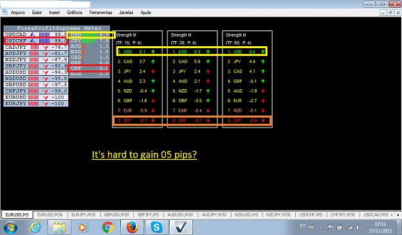The height and width of the screenshot is (235, 402).
Task: Click the CHFJPY row in meter
Action: pyautogui.click(x=36, y=91)
